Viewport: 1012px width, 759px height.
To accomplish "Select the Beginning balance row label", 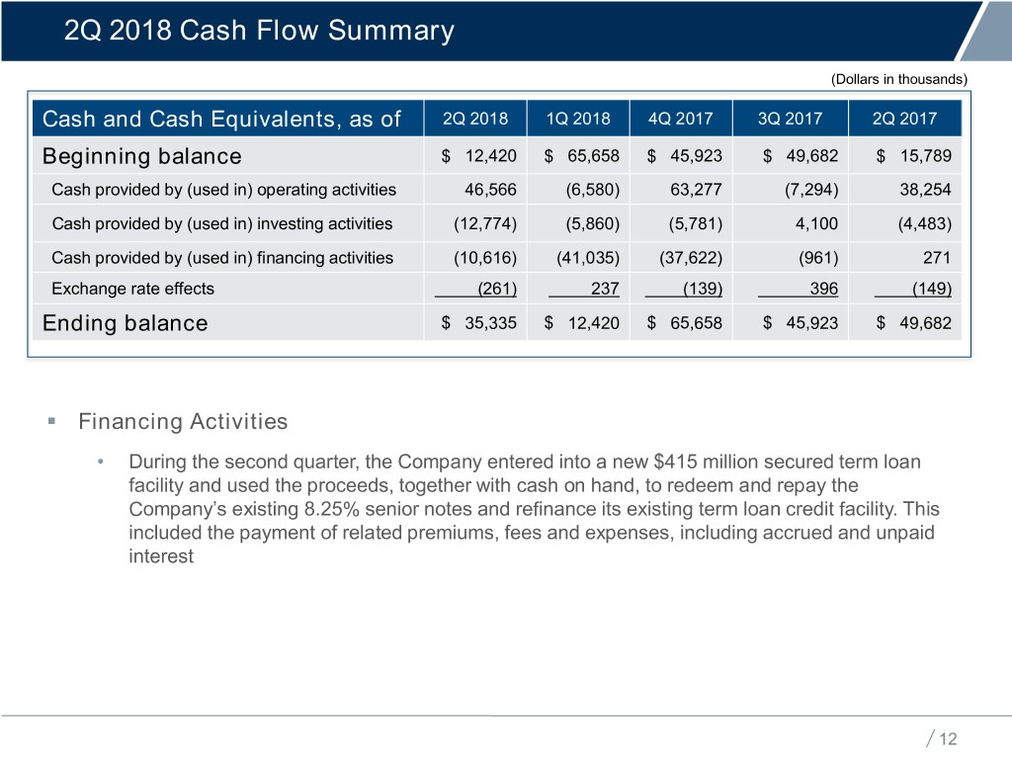I will click(x=141, y=156).
